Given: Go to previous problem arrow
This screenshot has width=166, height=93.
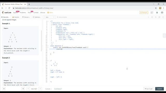Looking at the screenshot, I should [x=28, y=89].
